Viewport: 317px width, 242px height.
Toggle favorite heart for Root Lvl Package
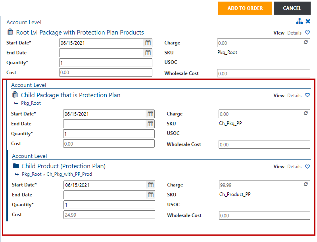click(307, 33)
